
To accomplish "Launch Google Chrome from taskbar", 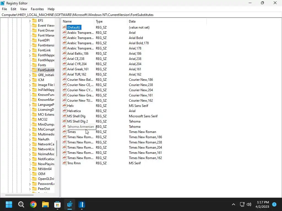I will pos(33,204).
